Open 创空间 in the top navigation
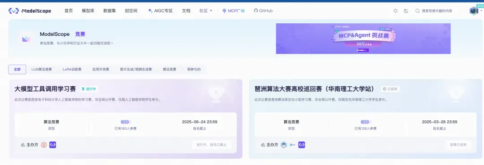 pos(131,11)
